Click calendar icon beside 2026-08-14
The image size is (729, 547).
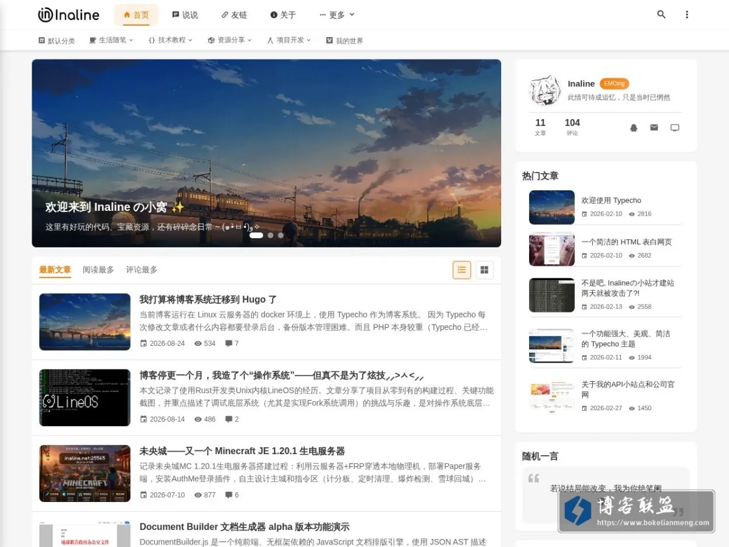coord(143,419)
